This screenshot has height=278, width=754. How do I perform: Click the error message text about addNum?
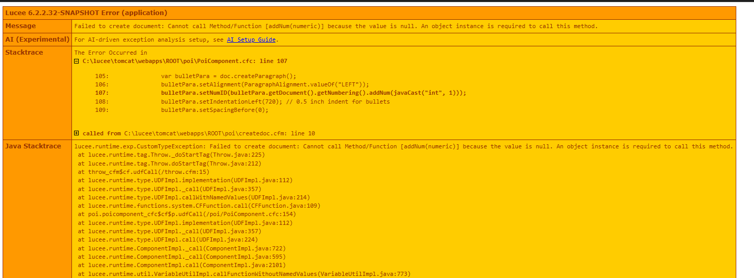(x=336, y=26)
